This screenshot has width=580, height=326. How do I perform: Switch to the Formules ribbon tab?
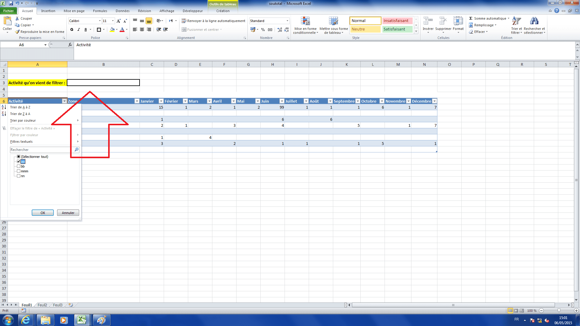click(x=100, y=11)
